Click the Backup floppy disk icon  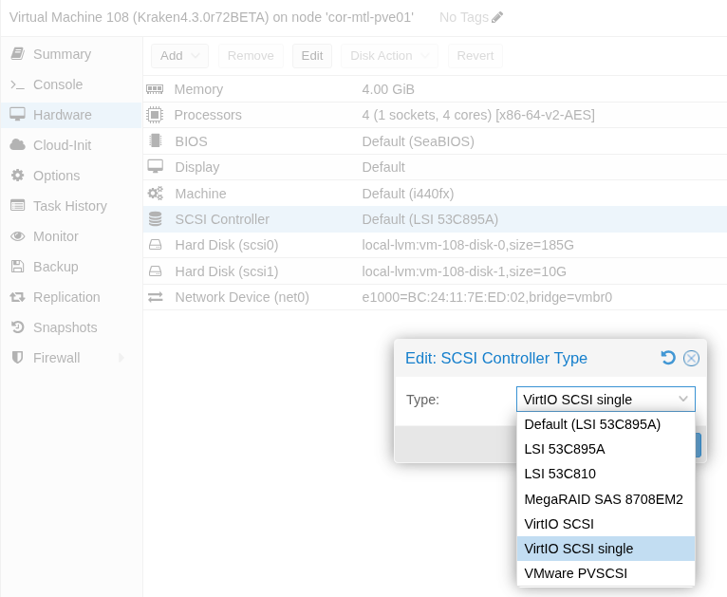pos(17,267)
